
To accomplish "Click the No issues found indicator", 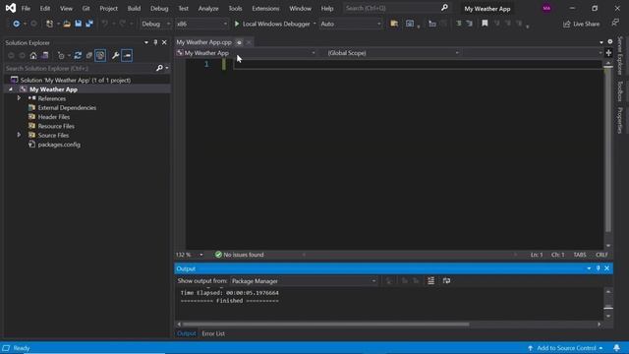I will pyautogui.click(x=240, y=255).
